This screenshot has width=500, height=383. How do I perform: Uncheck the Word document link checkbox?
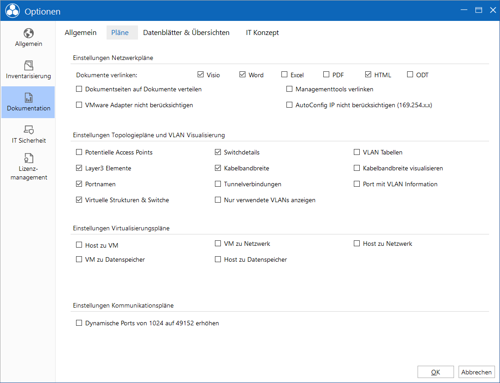pyautogui.click(x=242, y=75)
